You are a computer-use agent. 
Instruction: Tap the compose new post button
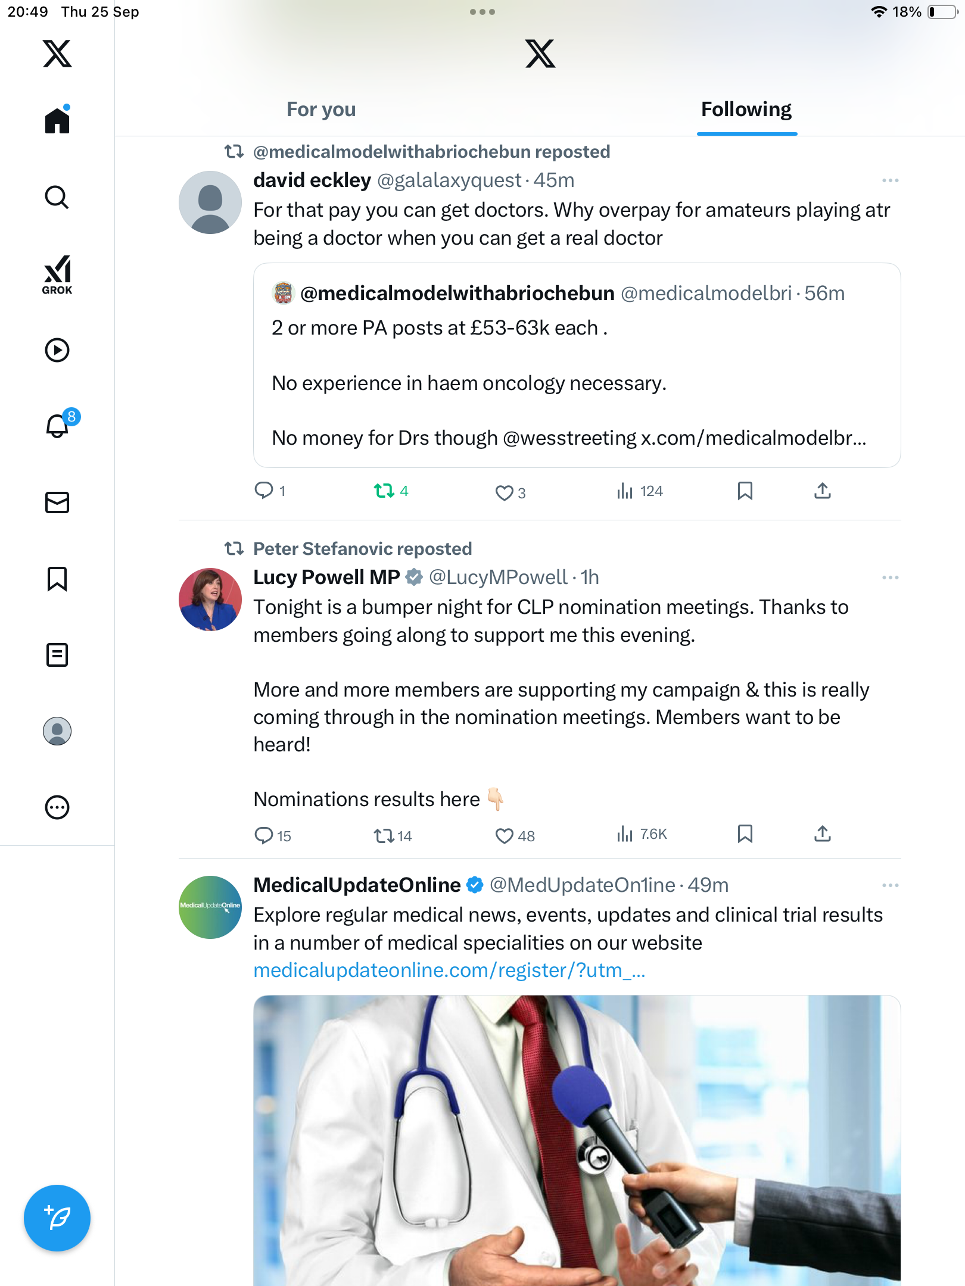click(57, 1218)
